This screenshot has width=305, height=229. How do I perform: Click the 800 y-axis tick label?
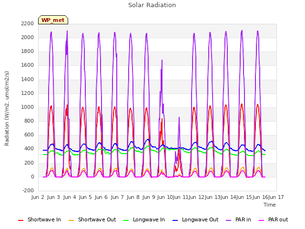(29, 121)
